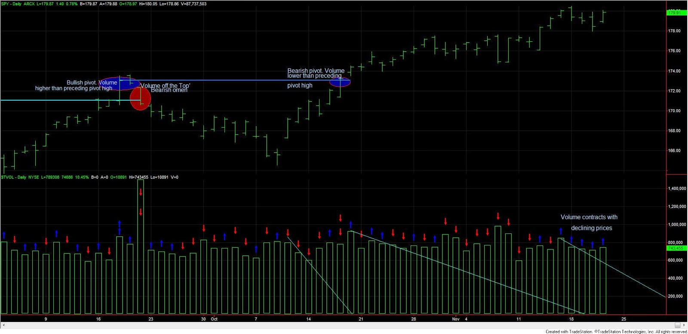Click the Hi=180.05 high value

148,4
